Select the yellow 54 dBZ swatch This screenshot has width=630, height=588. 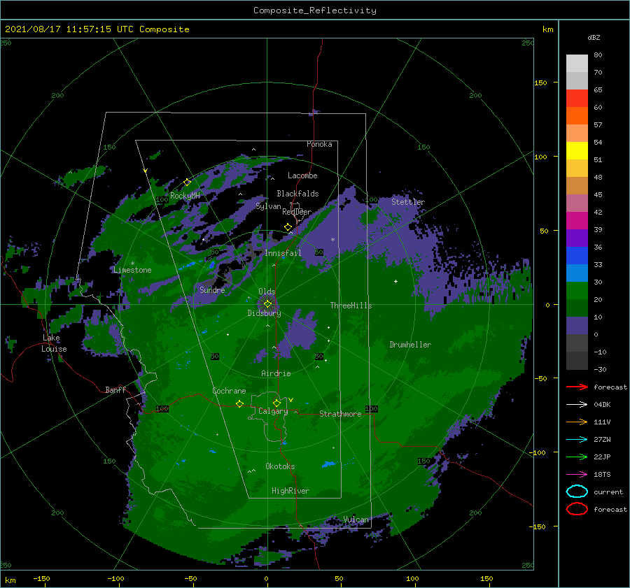[x=577, y=151]
